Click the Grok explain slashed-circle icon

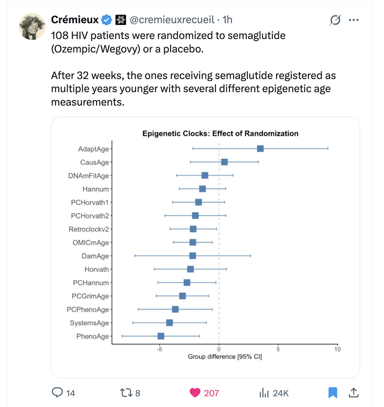coord(335,20)
